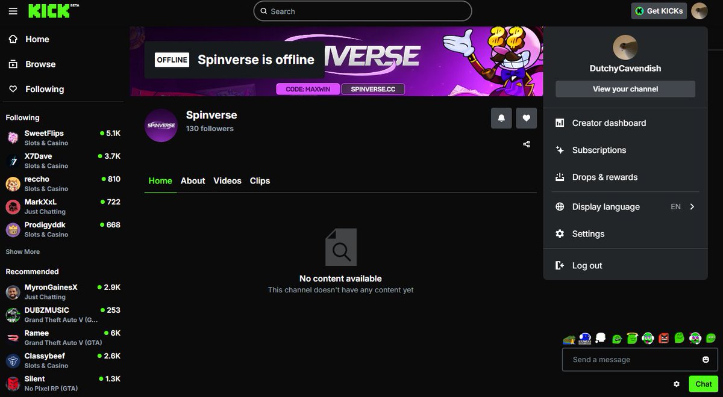This screenshot has width=723, height=397.
Task: Click the Following heart icon in sidebar
Action: tap(13, 89)
